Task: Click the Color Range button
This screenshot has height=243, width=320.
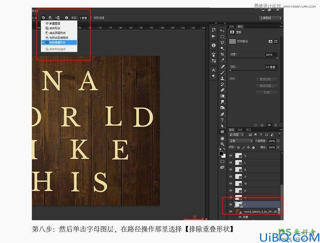Action: click(267, 86)
